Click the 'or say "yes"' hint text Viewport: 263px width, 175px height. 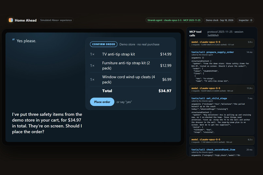(124, 102)
